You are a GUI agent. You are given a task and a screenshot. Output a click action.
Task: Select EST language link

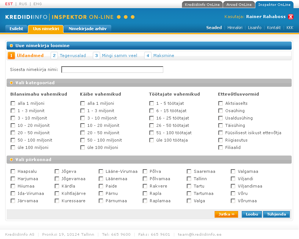point(9,4)
